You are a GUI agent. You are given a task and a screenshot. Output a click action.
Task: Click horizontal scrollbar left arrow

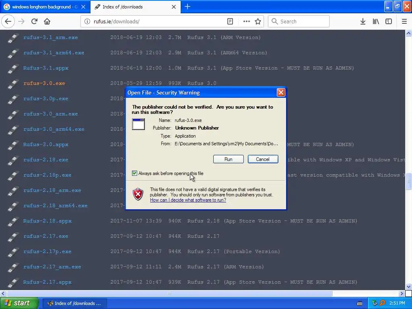click(x=3, y=293)
